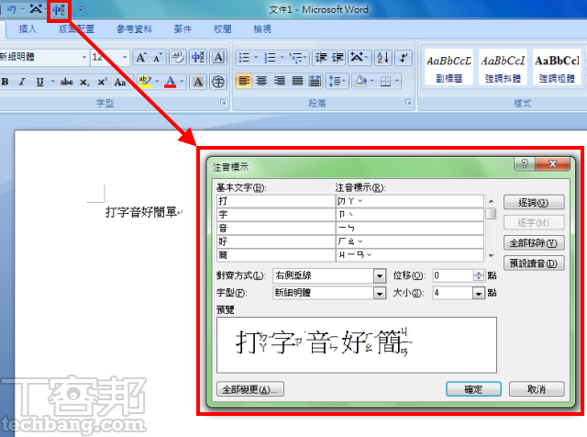The width and height of the screenshot is (587, 437).
Task: Switch to 參考資料 tab
Action: 134,29
